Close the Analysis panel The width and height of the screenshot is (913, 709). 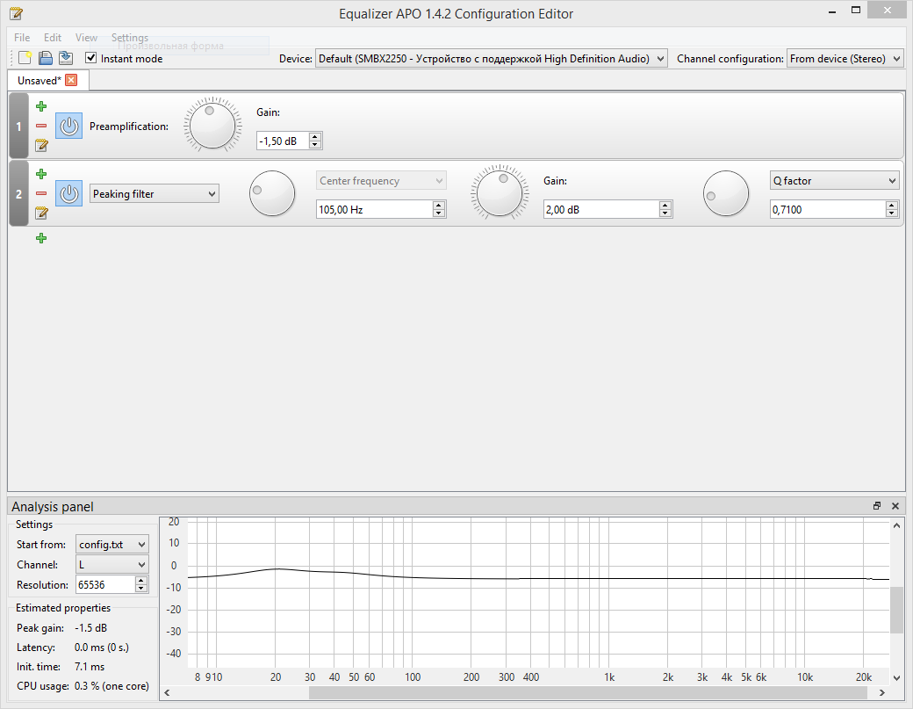(x=895, y=506)
